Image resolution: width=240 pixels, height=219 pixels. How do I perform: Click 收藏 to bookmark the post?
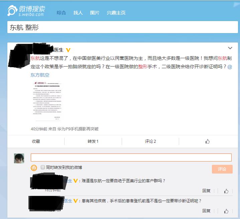36,141
